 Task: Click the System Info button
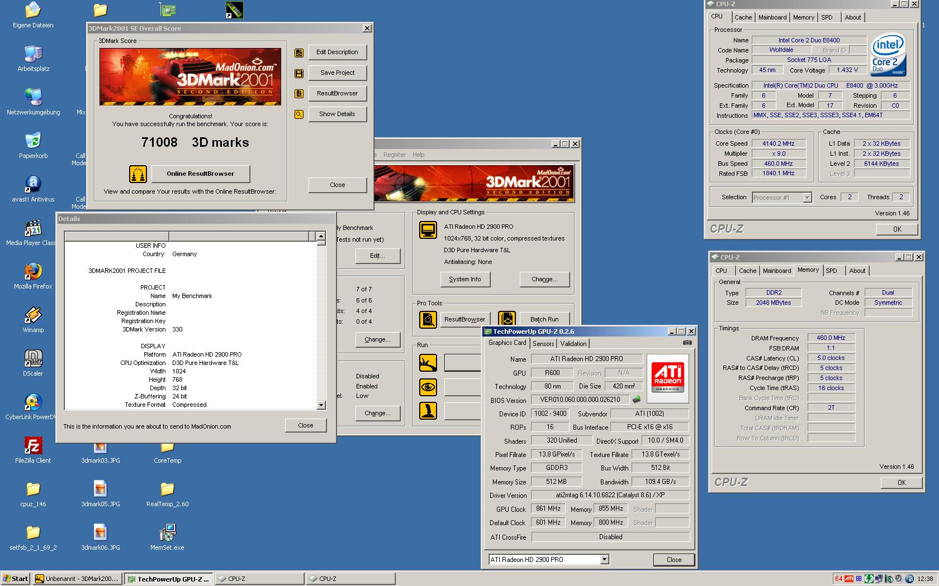(x=464, y=280)
